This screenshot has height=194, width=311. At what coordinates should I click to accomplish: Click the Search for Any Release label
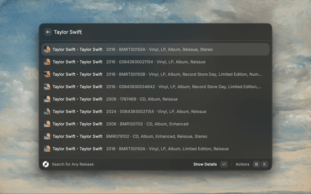point(73,164)
